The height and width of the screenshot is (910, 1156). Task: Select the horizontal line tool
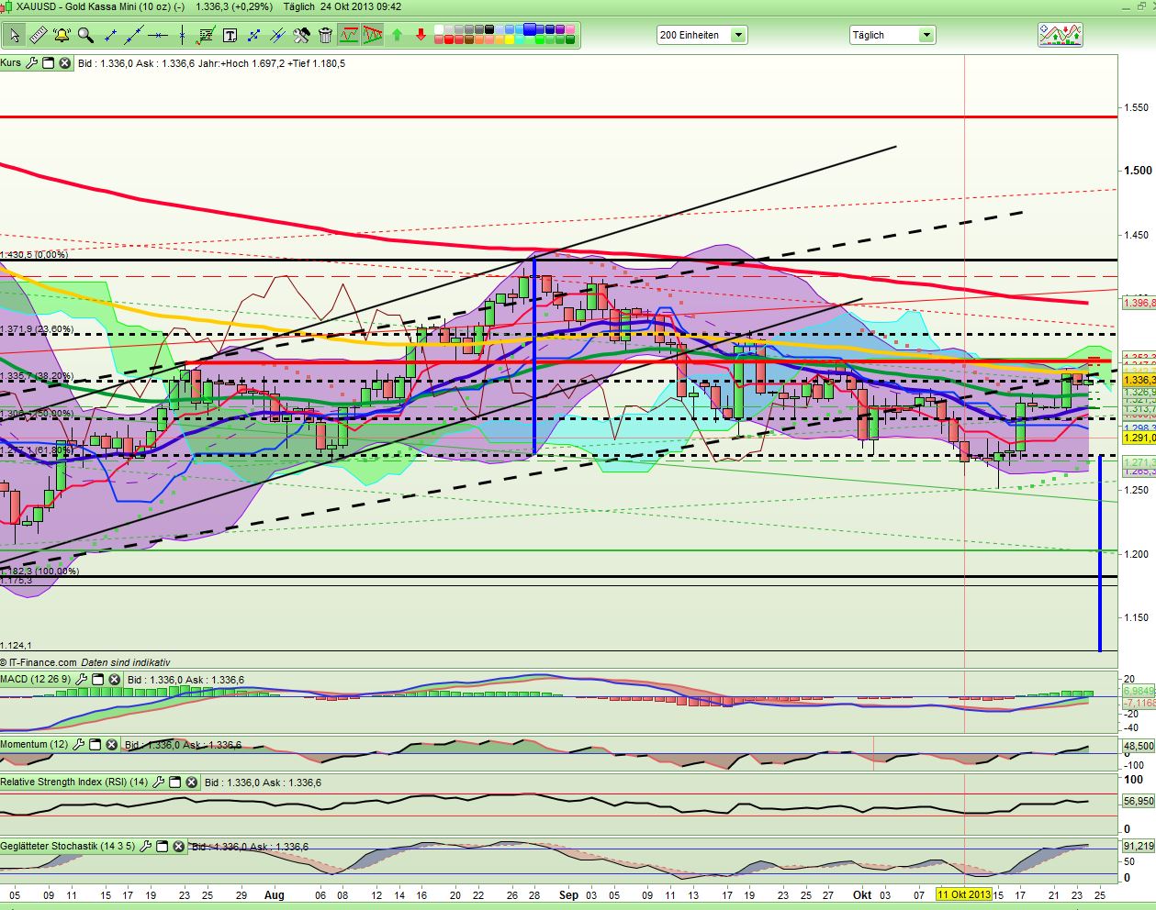coord(158,35)
